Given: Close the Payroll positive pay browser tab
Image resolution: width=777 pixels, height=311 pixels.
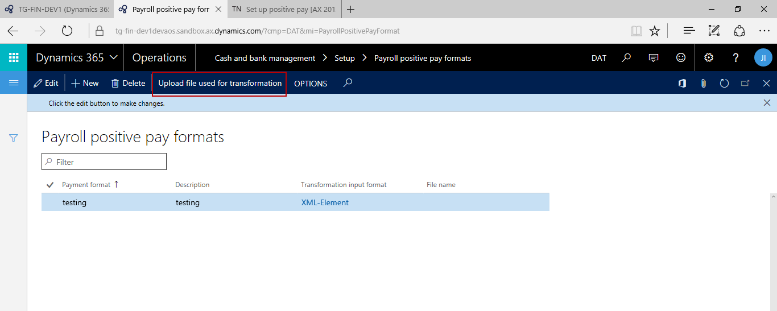Looking at the screenshot, I should [218, 10].
